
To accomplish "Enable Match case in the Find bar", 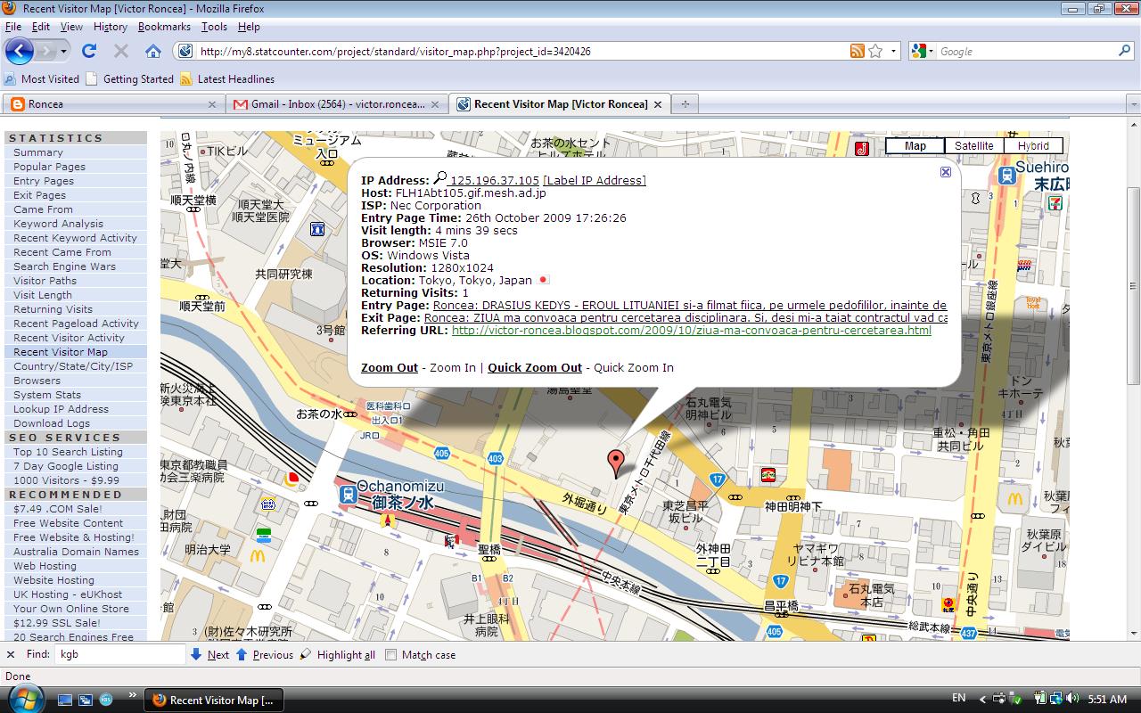I will 390,654.
